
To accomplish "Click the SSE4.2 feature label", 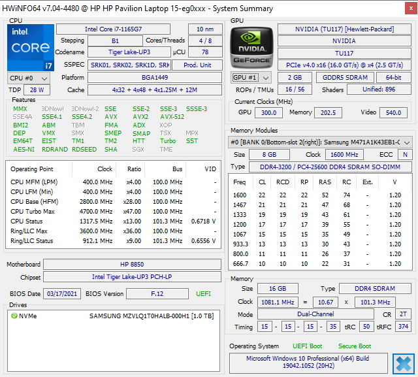I will (x=82, y=117).
